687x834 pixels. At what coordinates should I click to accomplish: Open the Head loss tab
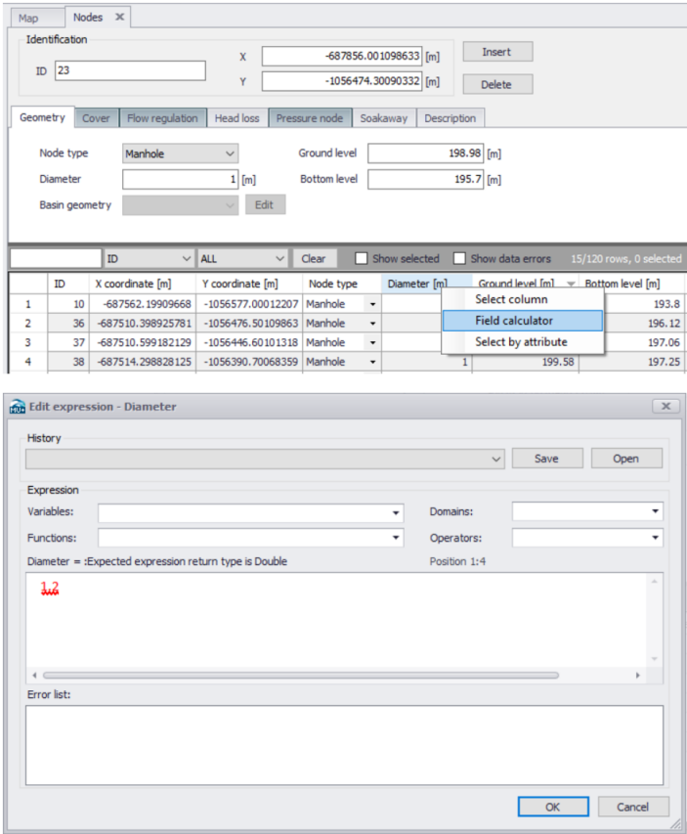click(237, 118)
